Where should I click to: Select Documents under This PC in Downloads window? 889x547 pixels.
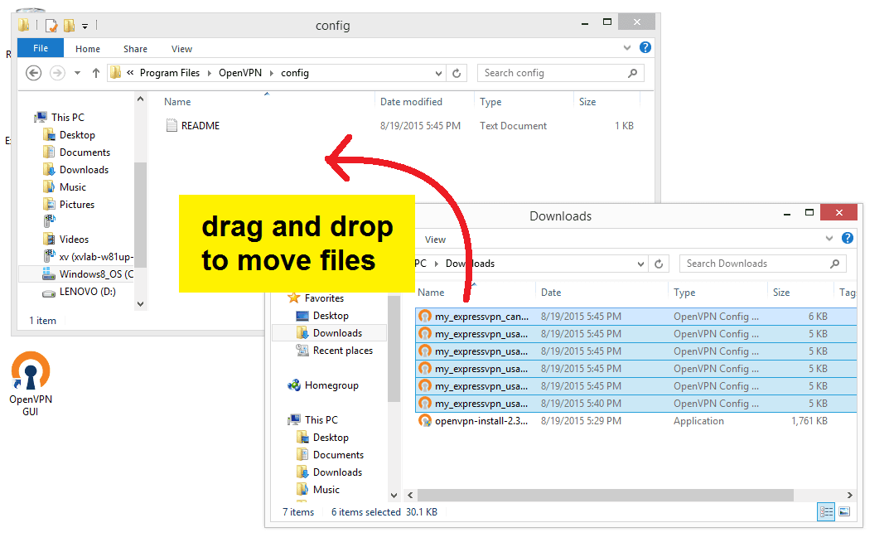point(330,455)
